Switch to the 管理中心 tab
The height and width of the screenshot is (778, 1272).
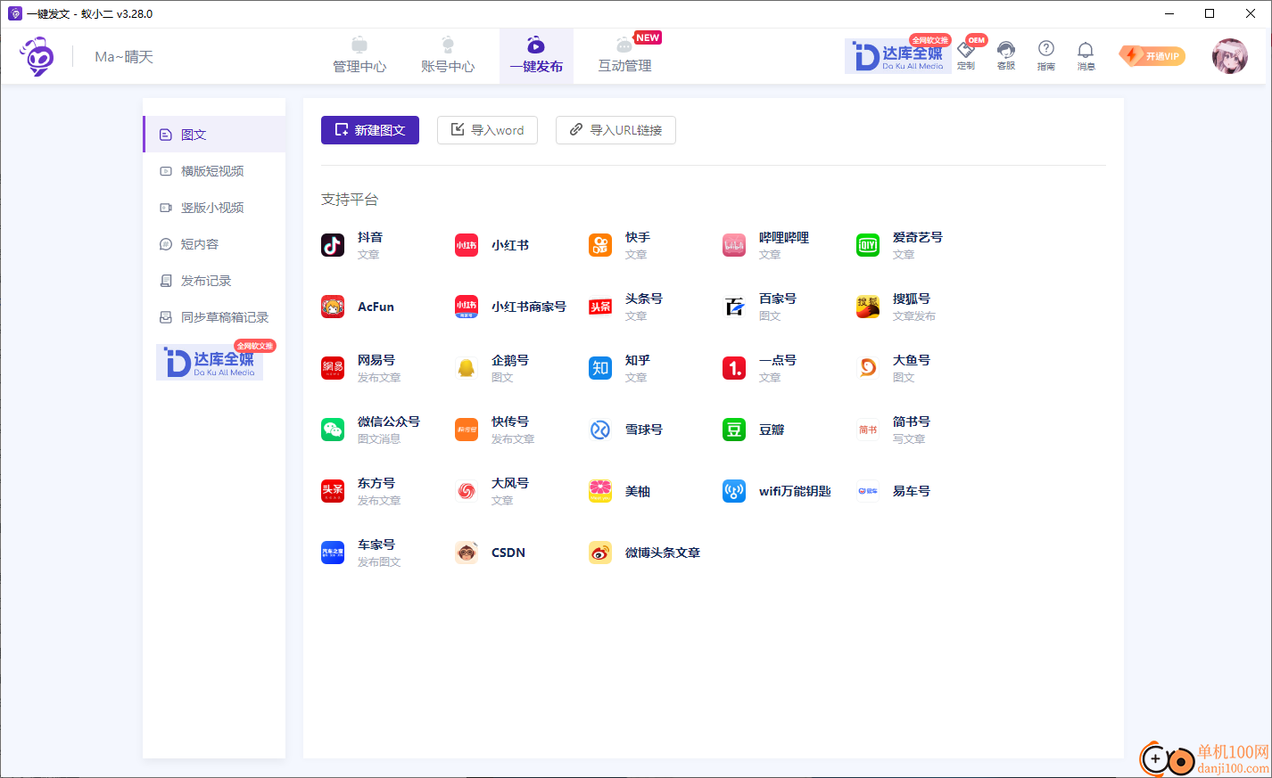[x=359, y=55]
